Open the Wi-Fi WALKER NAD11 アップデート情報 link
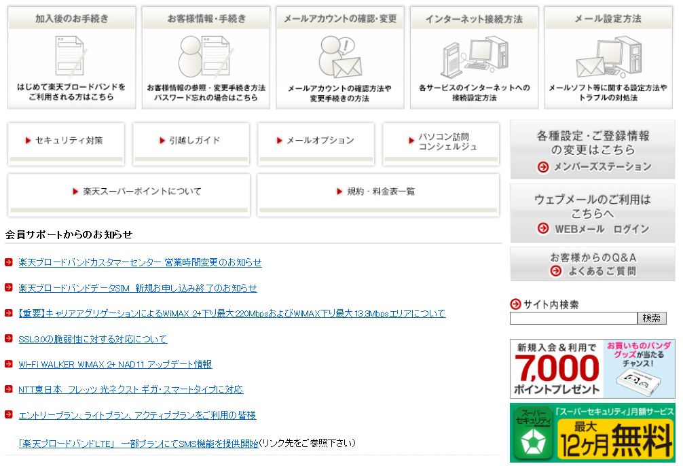The width and height of the screenshot is (683, 466). (x=115, y=364)
